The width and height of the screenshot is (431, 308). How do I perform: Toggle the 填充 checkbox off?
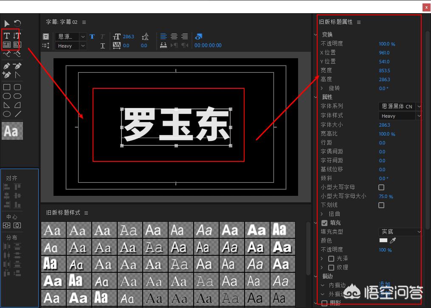(x=325, y=223)
